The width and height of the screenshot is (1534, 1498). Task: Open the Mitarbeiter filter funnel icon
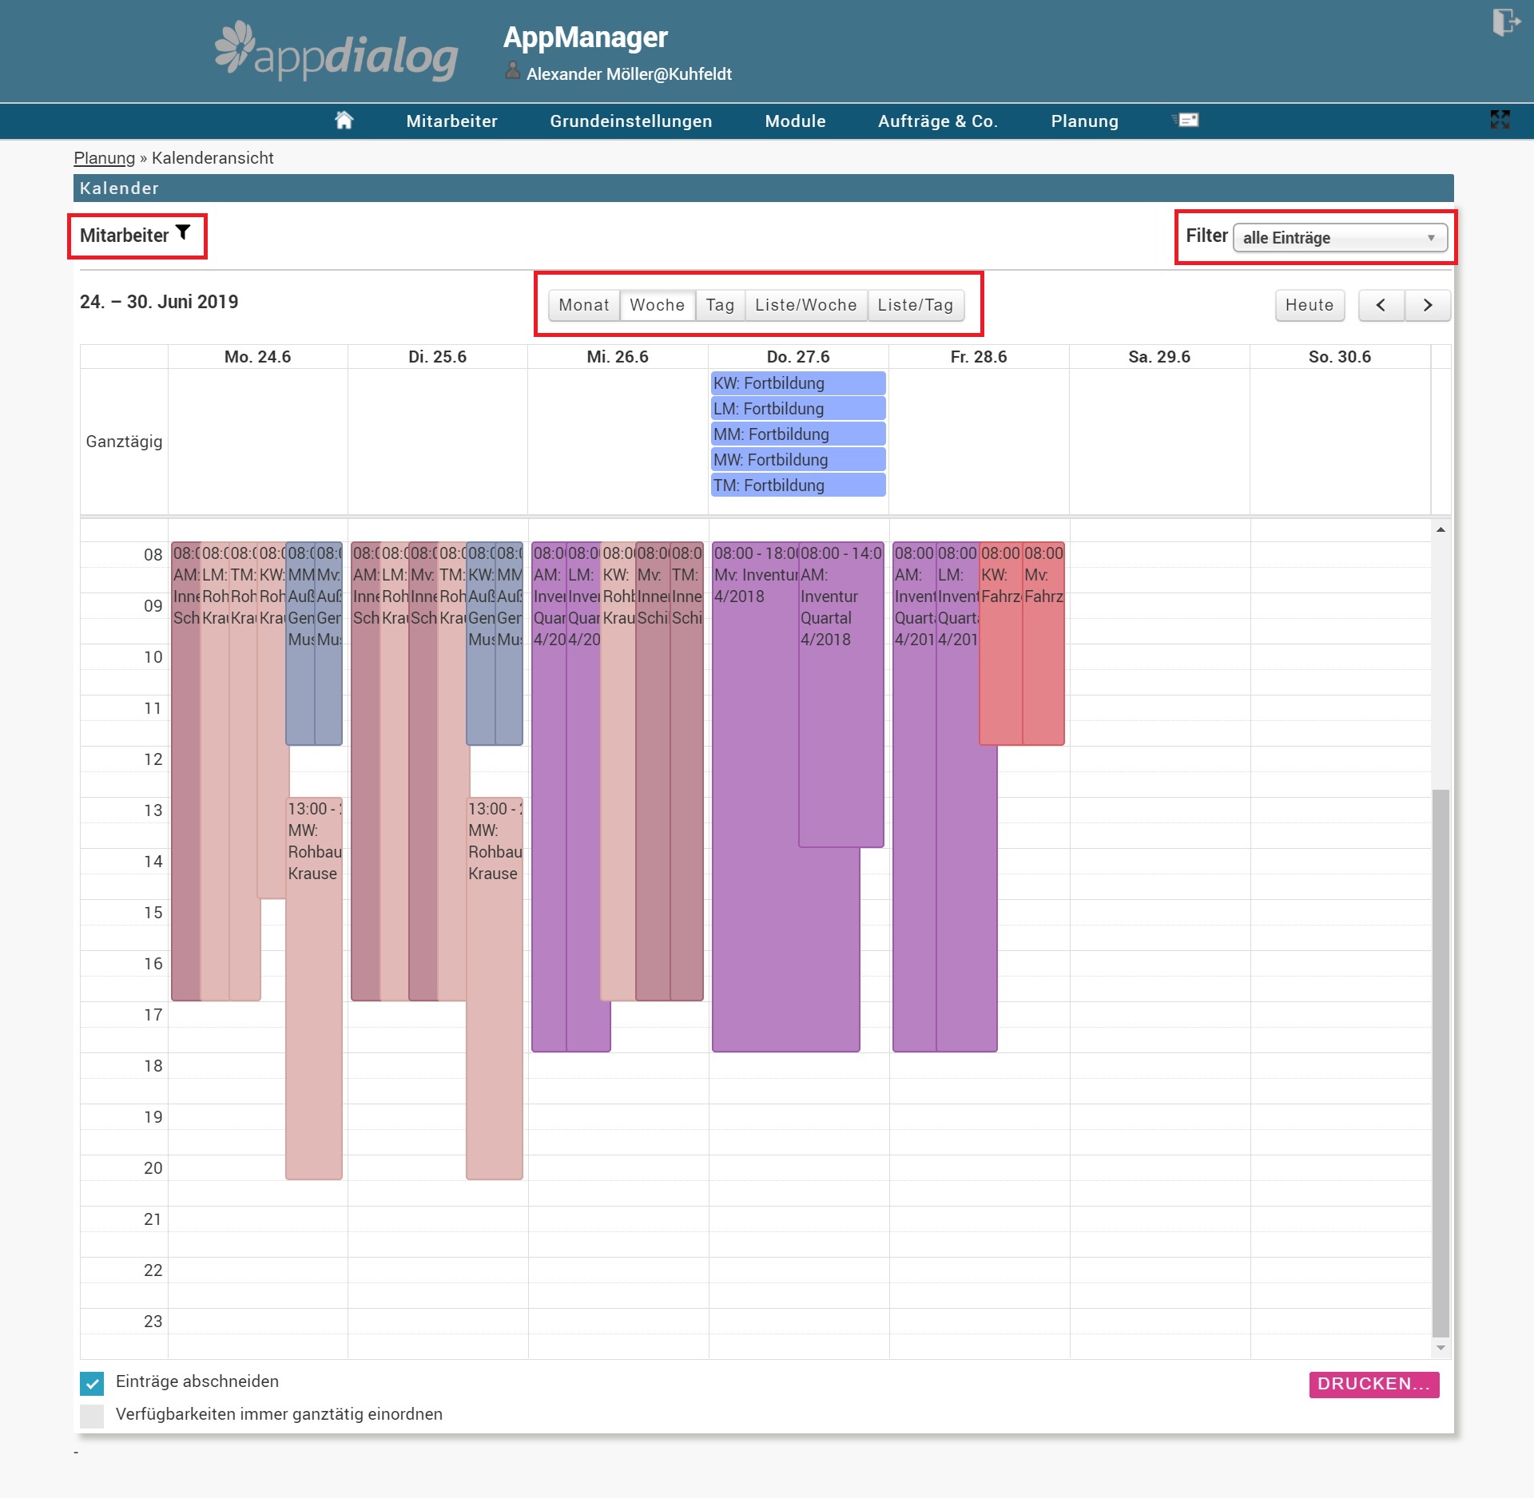click(x=183, y=232)
